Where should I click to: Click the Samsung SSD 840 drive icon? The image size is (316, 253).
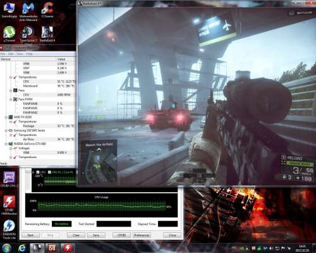click(11, 130)
